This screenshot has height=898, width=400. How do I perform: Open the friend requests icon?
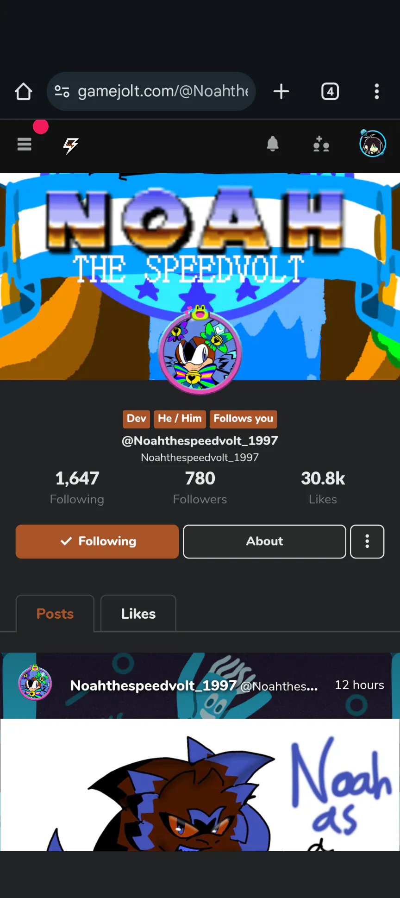click(x=321, y=144)
